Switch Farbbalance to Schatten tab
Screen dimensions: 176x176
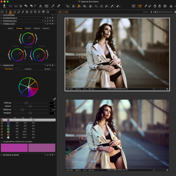[x=28, y=28]
